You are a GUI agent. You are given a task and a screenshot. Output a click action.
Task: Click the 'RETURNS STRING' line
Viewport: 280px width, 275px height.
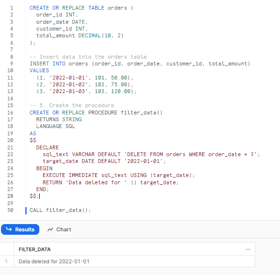(x=59, y=119)
